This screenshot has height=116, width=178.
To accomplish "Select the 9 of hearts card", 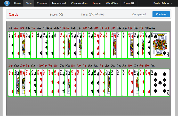I will (96, 45).
